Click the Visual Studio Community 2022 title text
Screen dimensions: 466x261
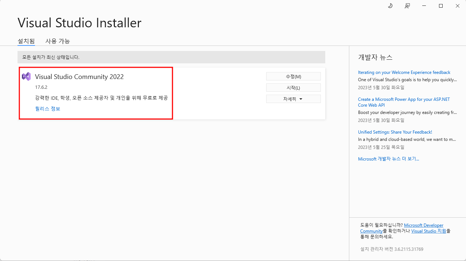tap(79, 77)
